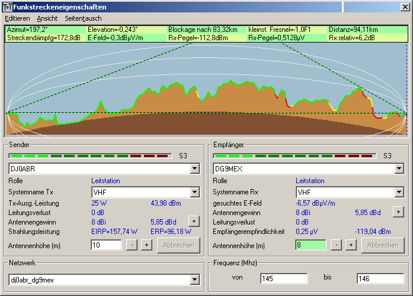Open the Seitentausch menu

(83, 18)
